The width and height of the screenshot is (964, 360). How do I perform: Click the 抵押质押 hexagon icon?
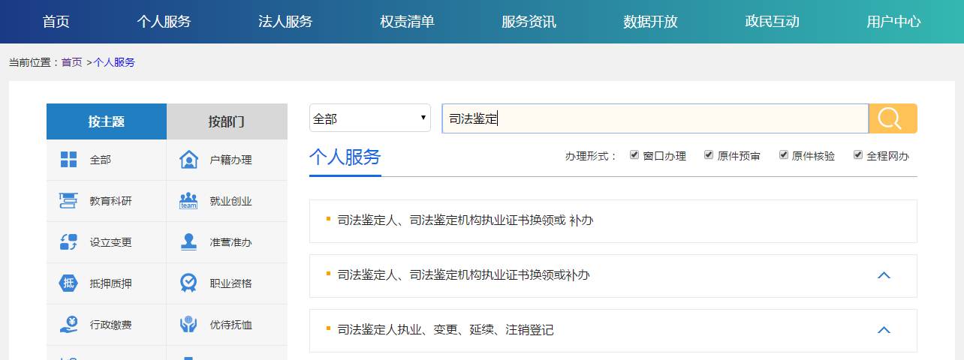click(68, 283)
